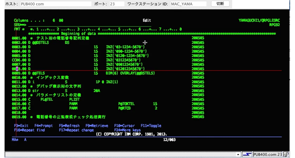Click F16=Repeat find label
This screenshot has height=158, width=295.
point(29,130)
